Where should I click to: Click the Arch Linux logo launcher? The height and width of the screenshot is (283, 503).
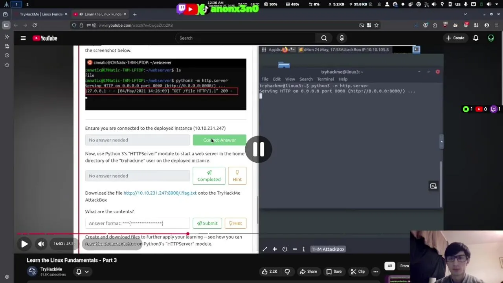pos(6,4)
